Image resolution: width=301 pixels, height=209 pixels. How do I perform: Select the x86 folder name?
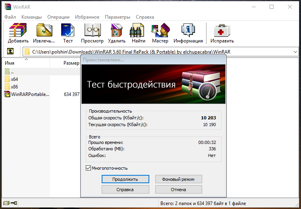tap(14, 87)
